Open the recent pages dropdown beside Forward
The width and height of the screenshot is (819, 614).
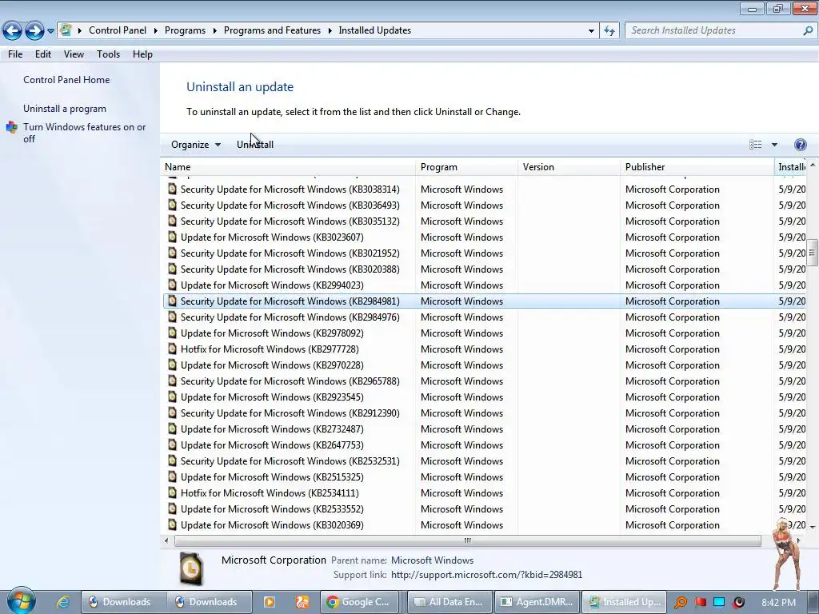click(x=50, y=31)
